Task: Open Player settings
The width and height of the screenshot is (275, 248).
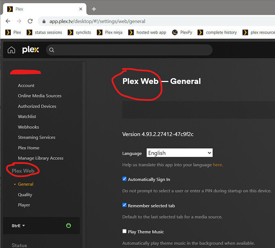Action: (24, 205)
